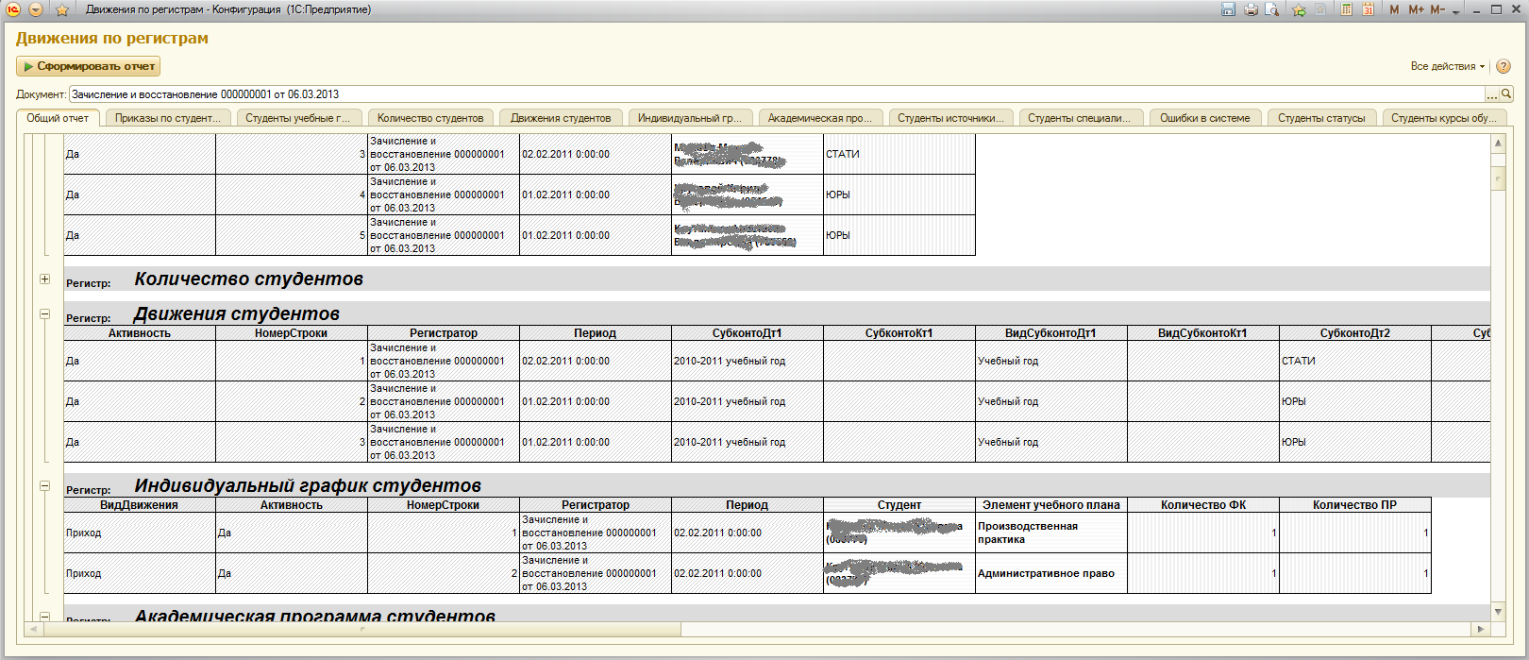
Task: Open the Calendar icon
Action: click(1368, 9)
